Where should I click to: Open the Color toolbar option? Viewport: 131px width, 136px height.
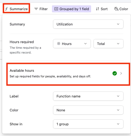121,9
